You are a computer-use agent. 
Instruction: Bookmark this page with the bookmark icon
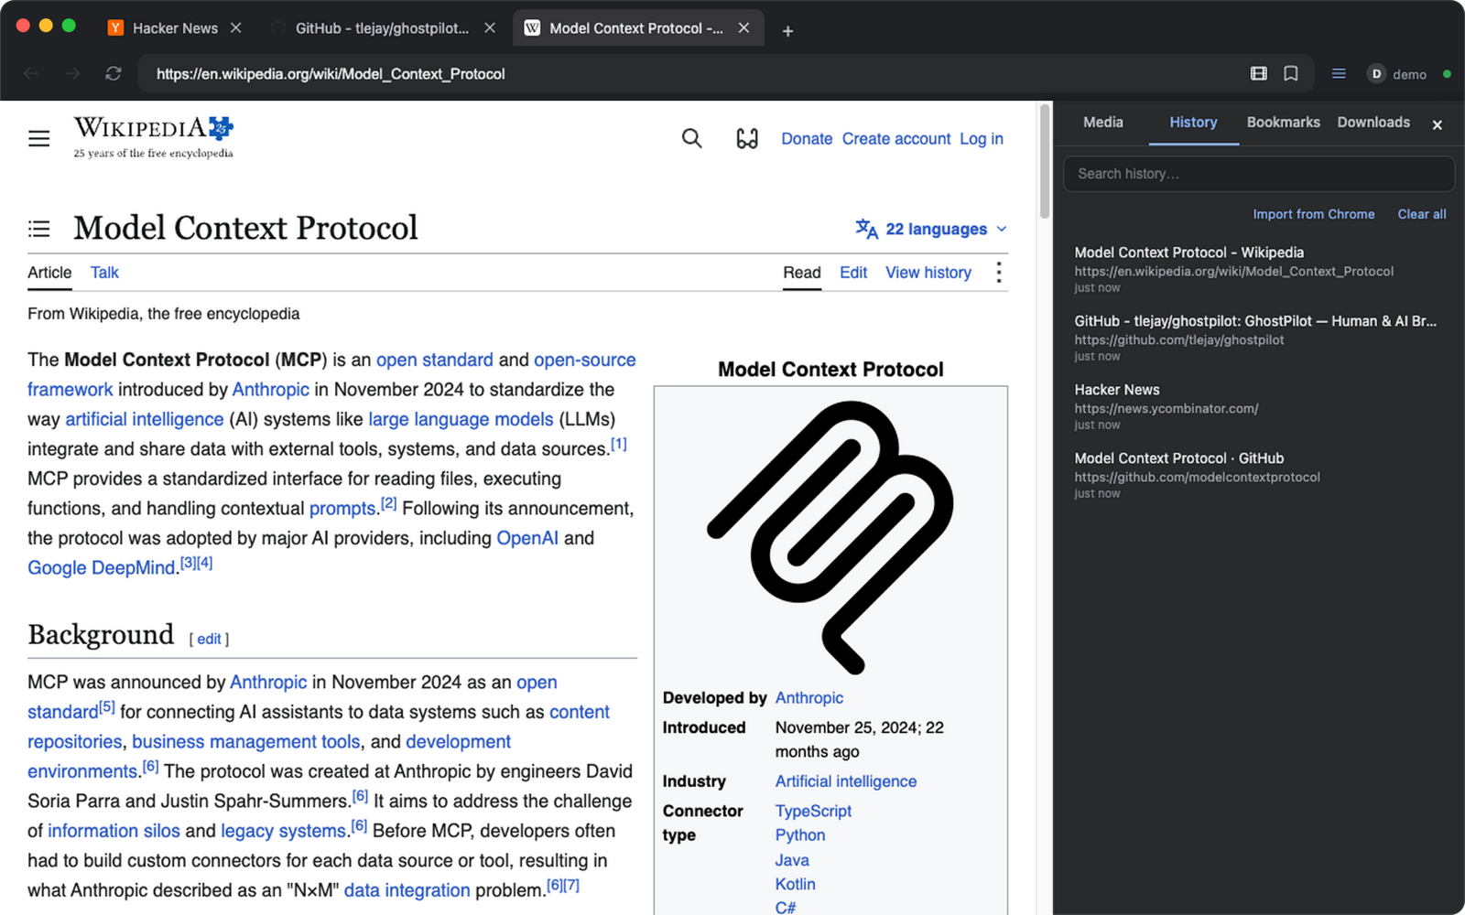[x=1291, y=73]
